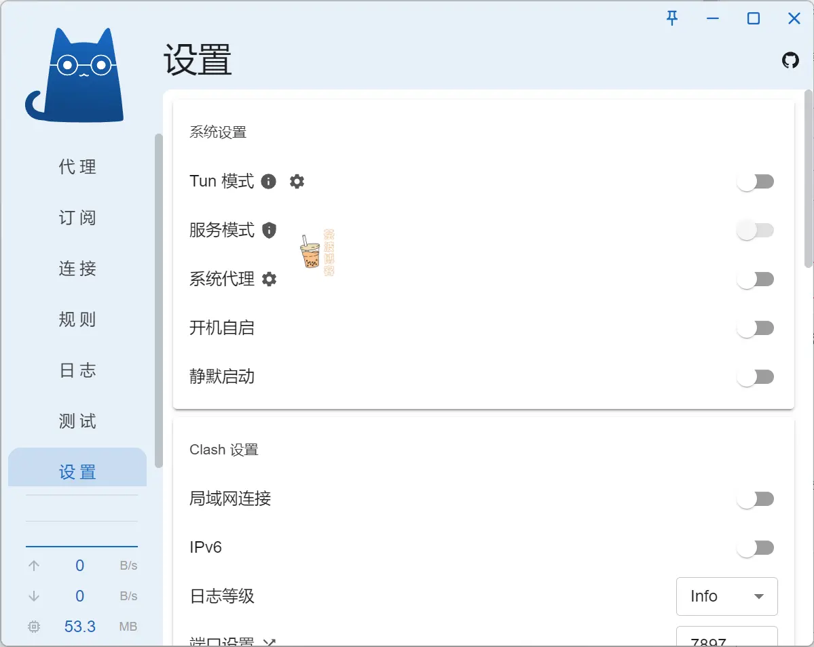Turn on 开机自启
Screen dimensions: 814x647
pos(756,328)
